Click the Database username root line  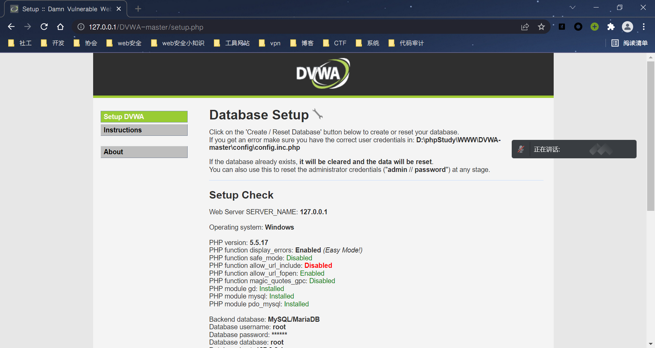[x=247, y=327]
